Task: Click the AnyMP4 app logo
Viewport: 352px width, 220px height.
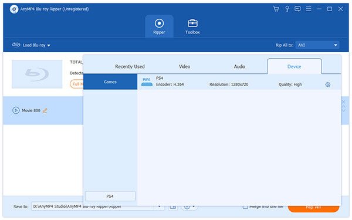Action: pyautogui.click(x=14, y=9)
